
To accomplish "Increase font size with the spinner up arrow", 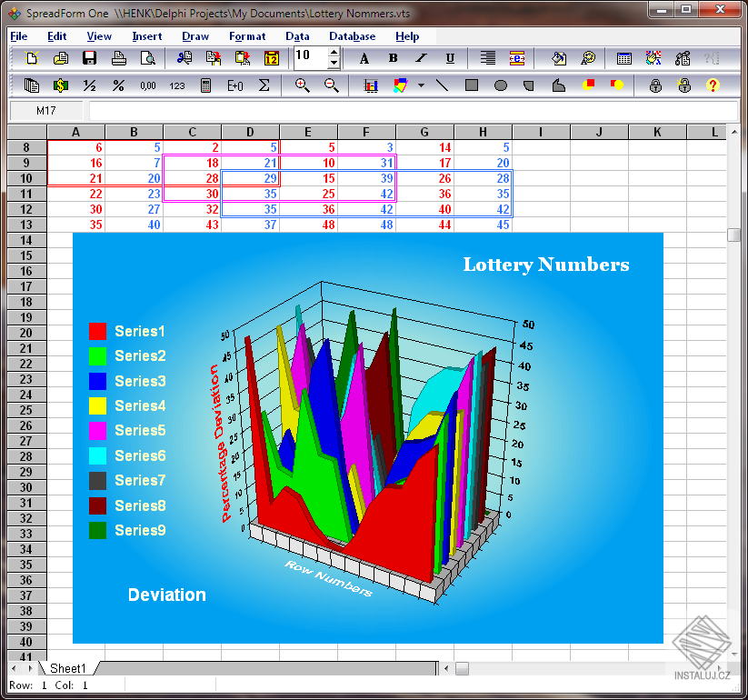I will [333, 52].
